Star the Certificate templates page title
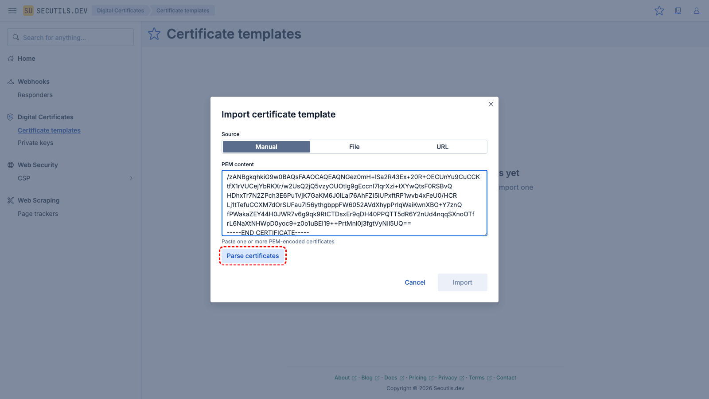This screenshot has width=709, height=399. click(154, 34)
